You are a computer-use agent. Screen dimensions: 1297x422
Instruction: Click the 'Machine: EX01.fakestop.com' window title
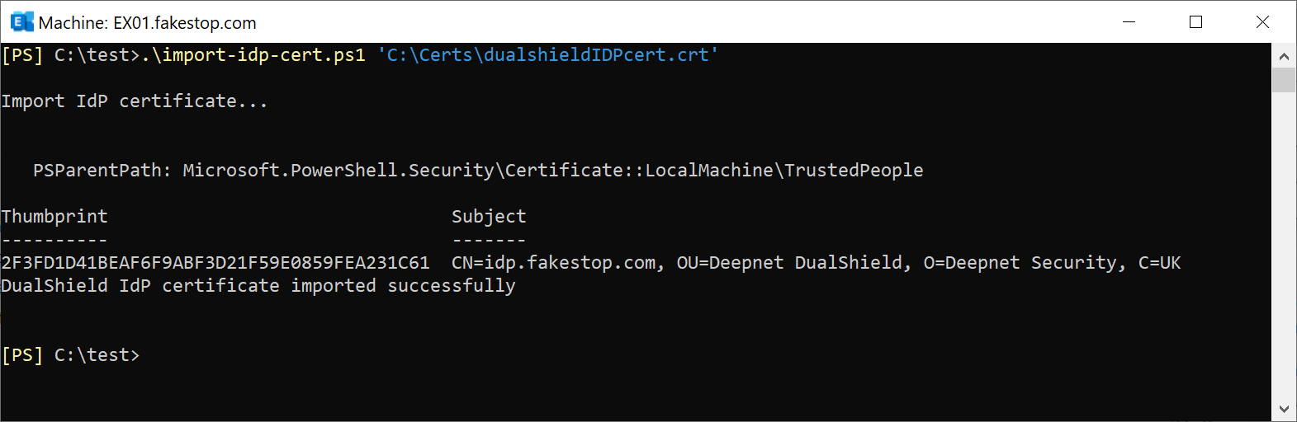[x=147, y=23]
